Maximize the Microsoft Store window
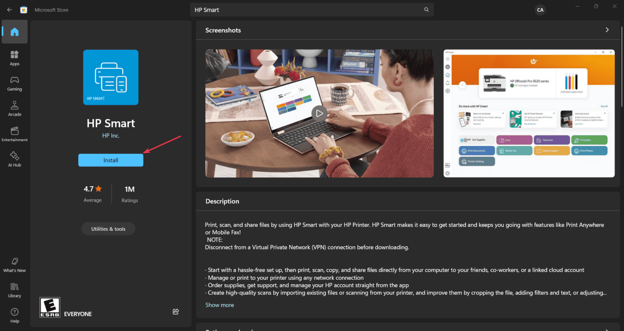The height and width of the screenshot is (331, 624). [596, 6]
